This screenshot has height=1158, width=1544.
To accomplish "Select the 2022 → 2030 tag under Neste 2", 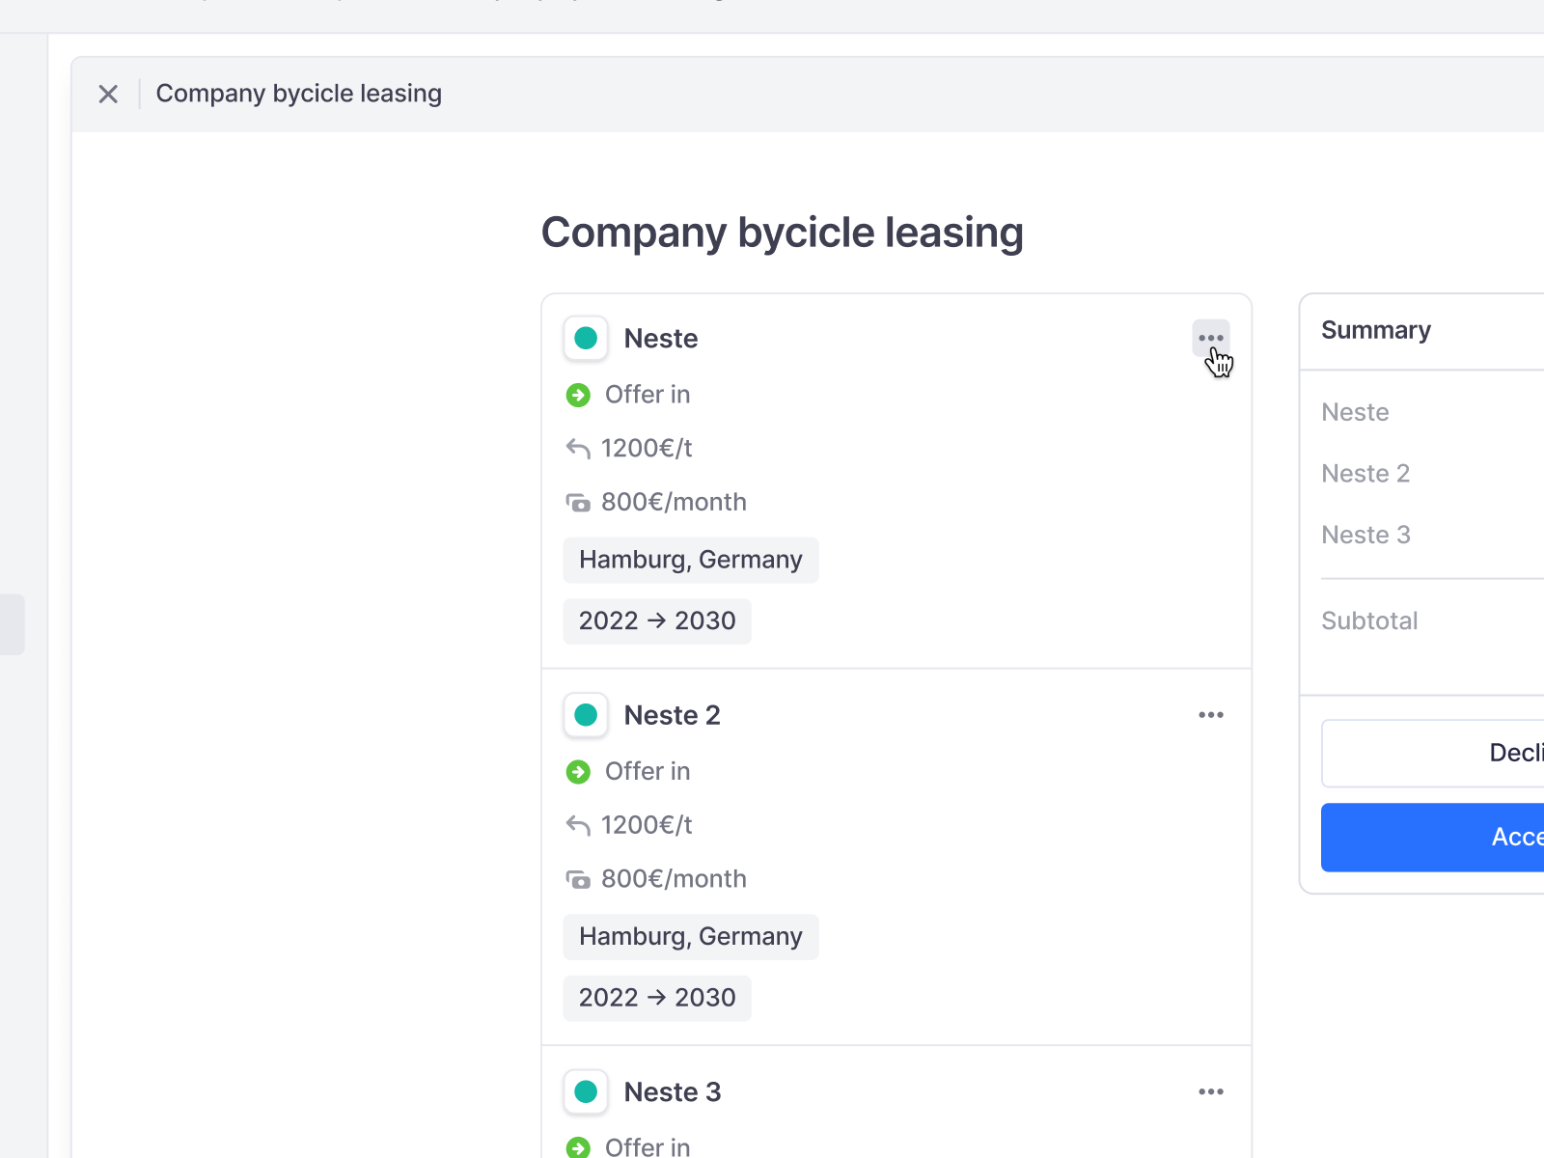I will click(656, 998).
